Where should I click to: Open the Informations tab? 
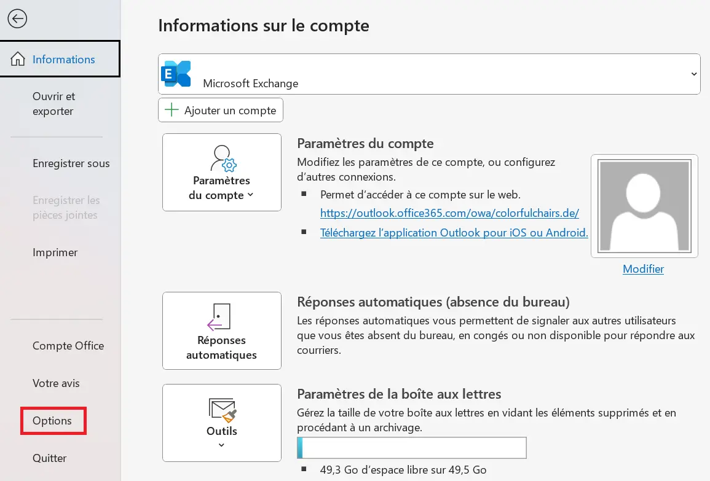[60, 59]
